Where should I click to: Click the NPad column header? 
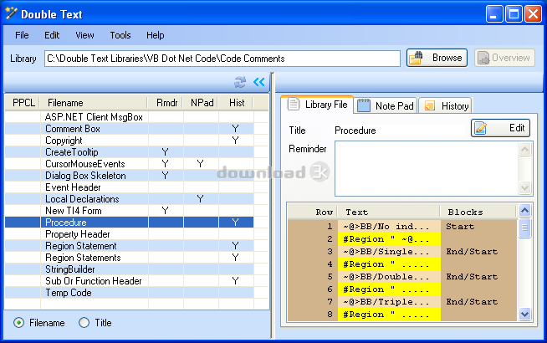click(201, 103)
